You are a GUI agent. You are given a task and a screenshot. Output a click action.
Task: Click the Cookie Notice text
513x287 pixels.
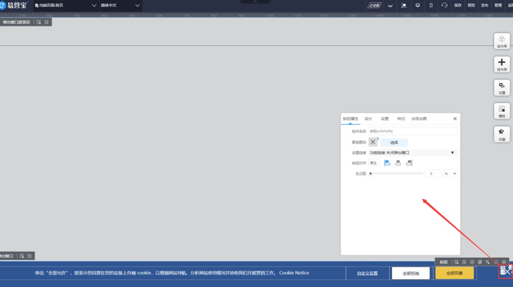(x=294, y=273)
